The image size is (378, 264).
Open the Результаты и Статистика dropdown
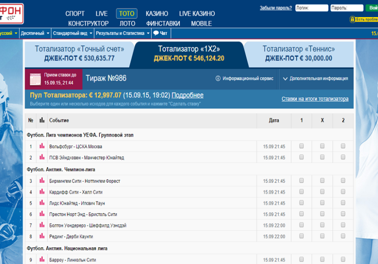point(122,33)
